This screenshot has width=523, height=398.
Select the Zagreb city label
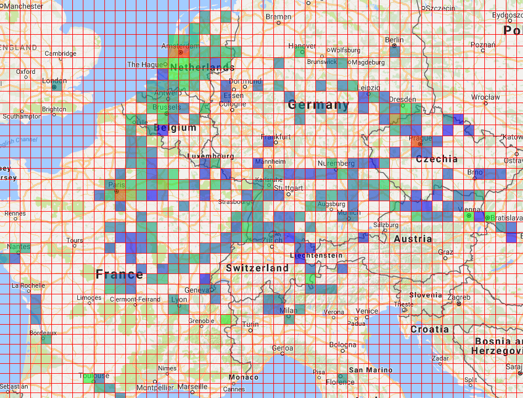[x=458, y=297]
